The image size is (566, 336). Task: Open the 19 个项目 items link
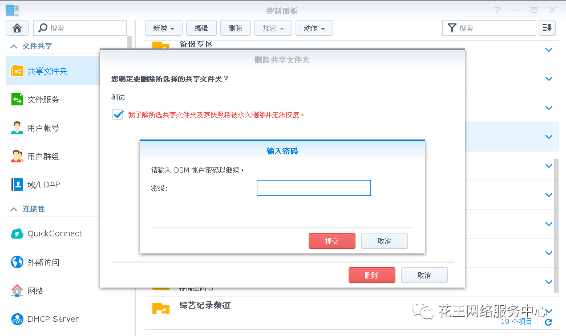point(516,321)
